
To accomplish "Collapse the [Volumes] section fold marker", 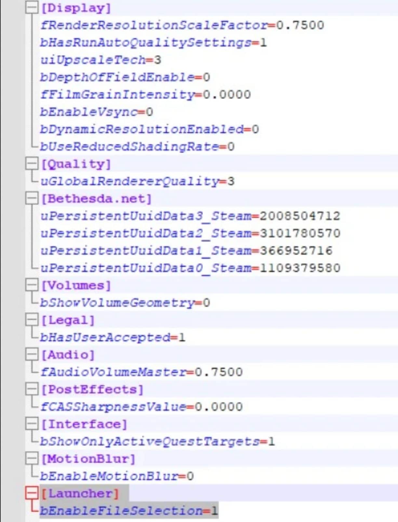I will [x=32, y=285].
